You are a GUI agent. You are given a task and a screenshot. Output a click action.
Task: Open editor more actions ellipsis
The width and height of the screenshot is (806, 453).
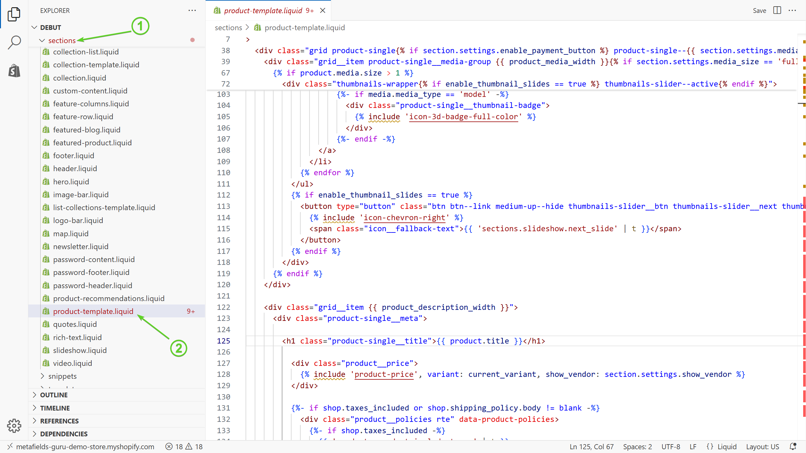[x=792, y=10]
